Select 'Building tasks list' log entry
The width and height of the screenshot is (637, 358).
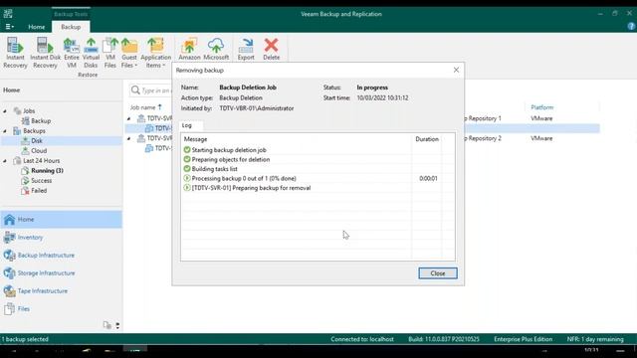coord(214,169)
